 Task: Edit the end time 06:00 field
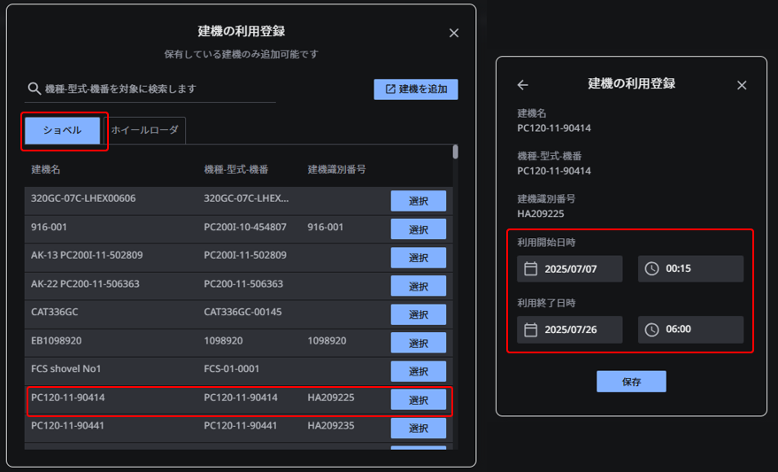[690, 329]
